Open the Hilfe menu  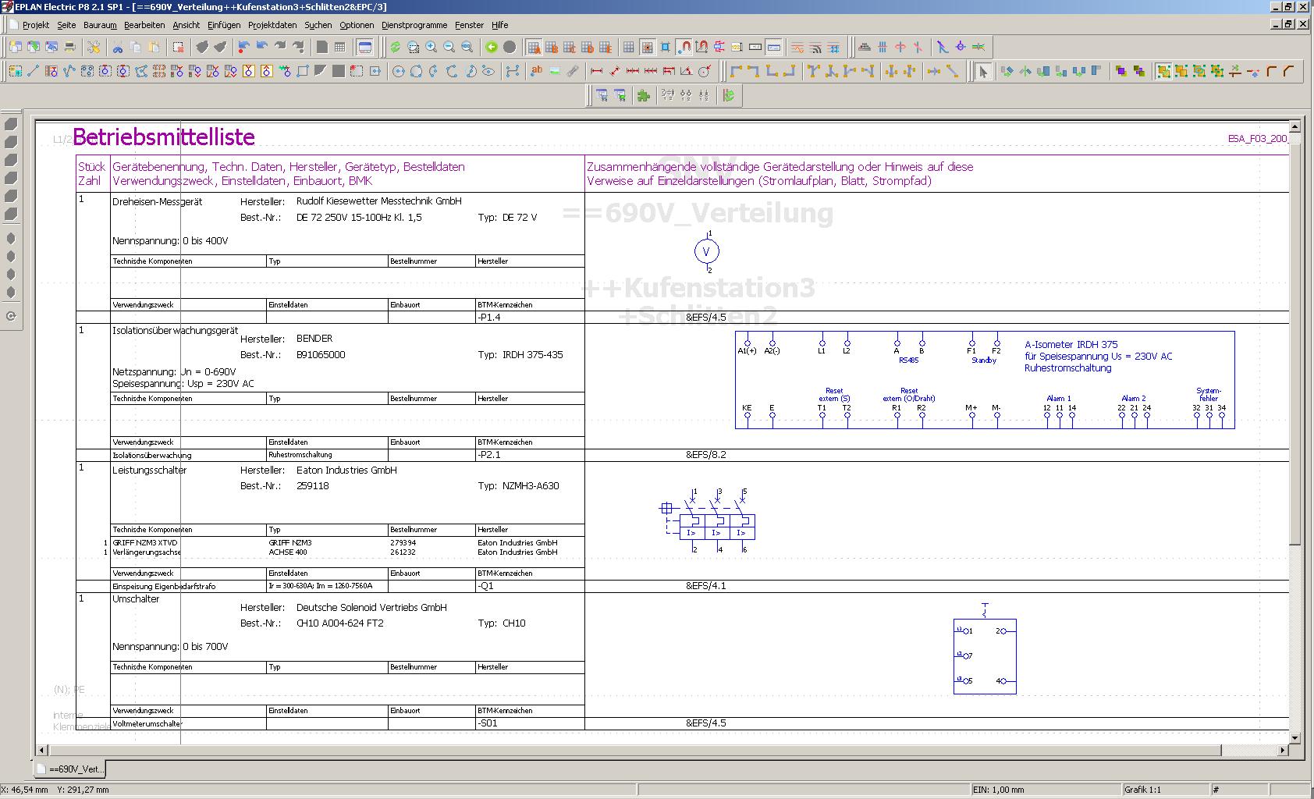500,25
